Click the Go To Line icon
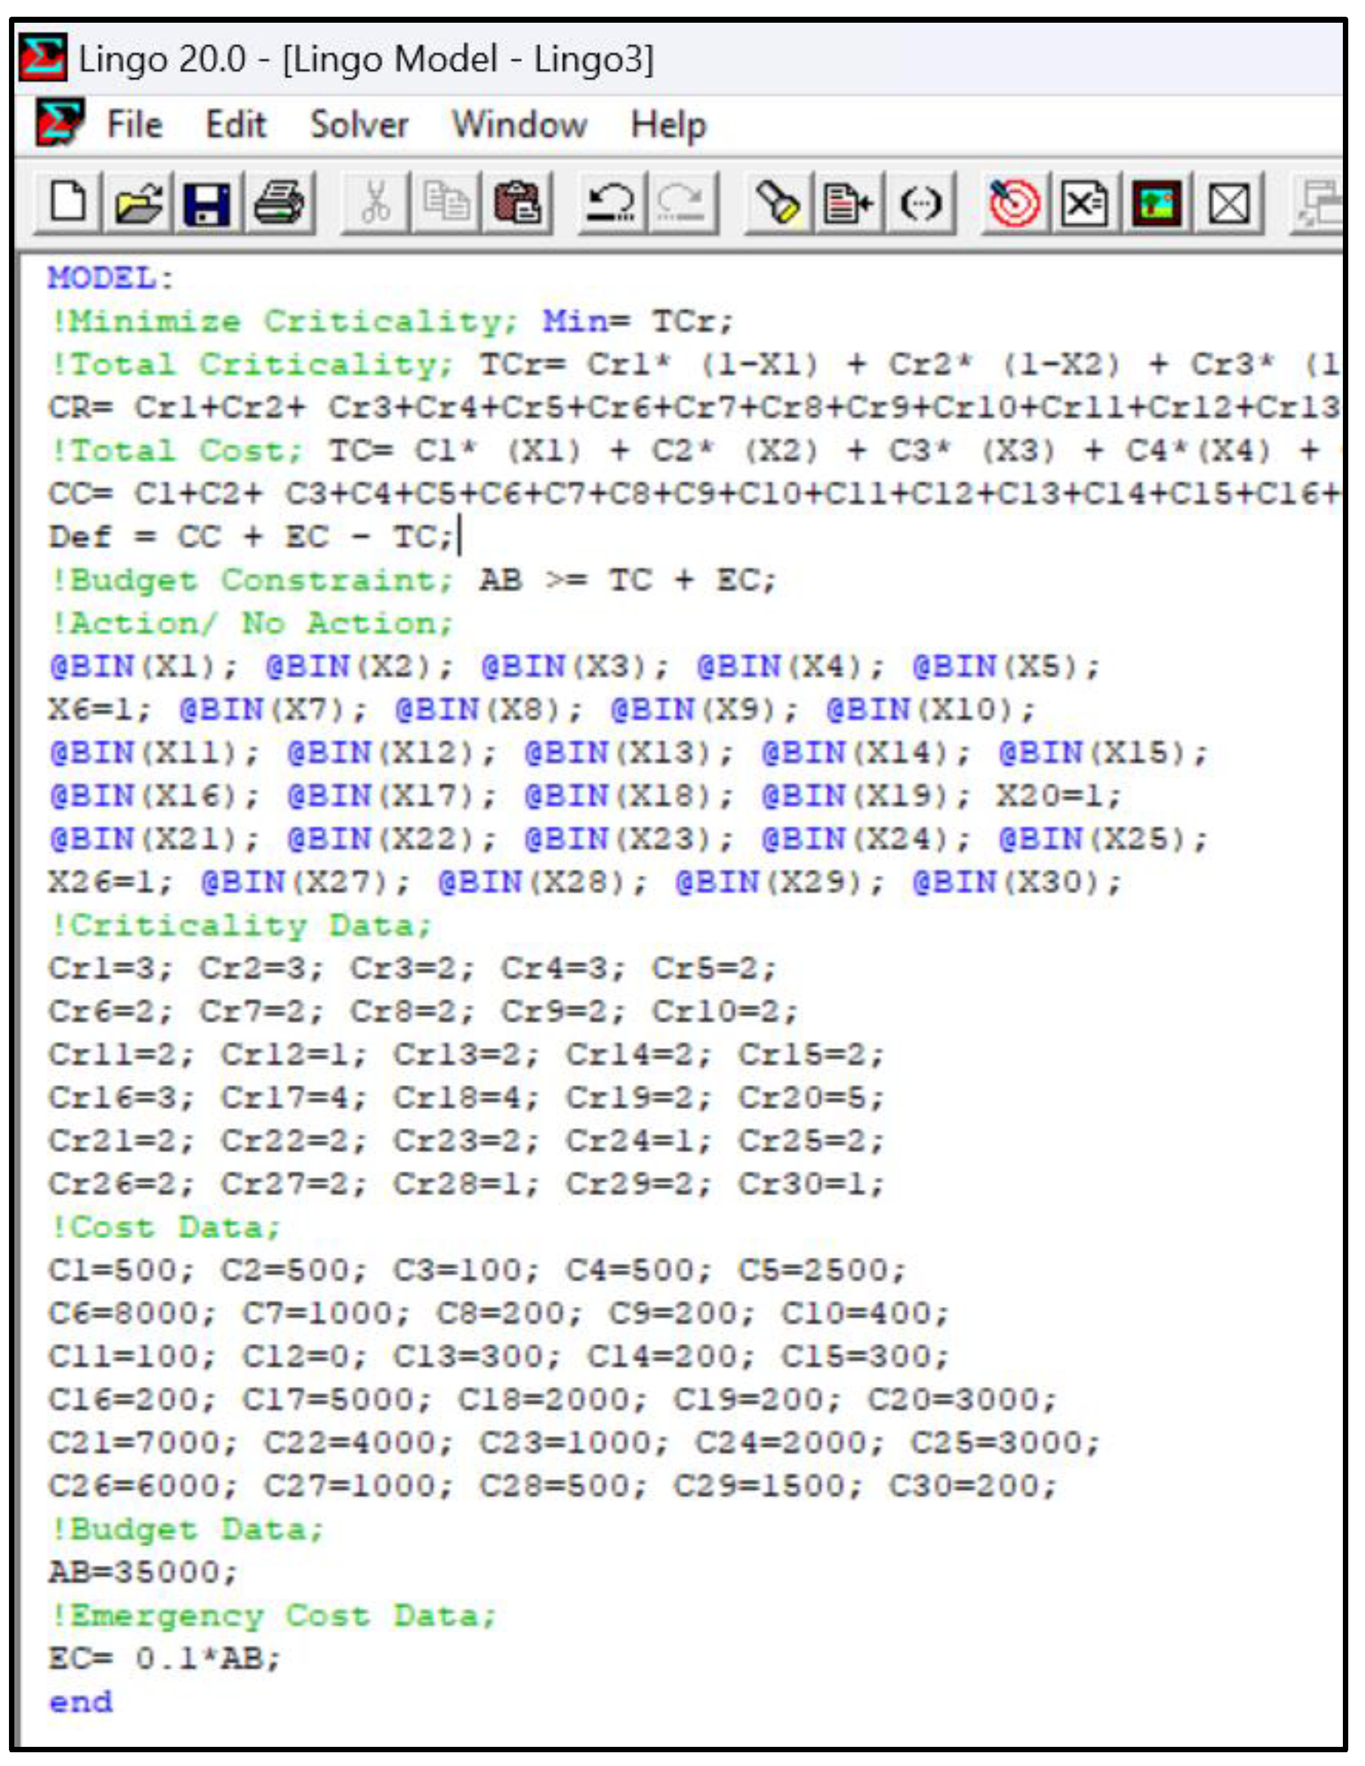The width and height of the screenshot is (1365, 1766). click(x=848, y=202)
